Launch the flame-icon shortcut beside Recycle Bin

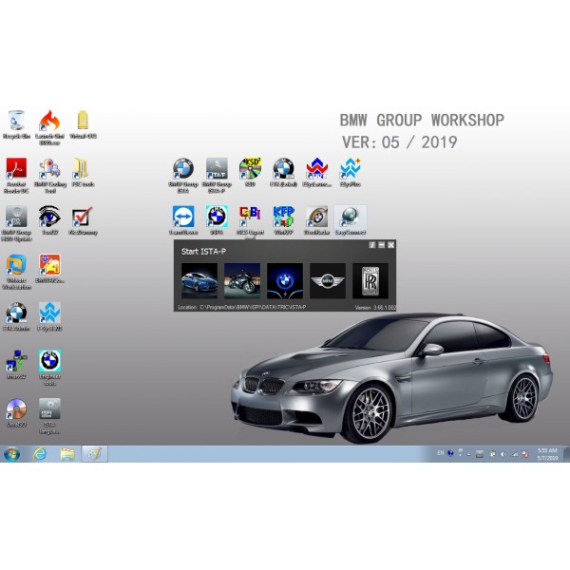pyautogui.click(x=49, y=127)
